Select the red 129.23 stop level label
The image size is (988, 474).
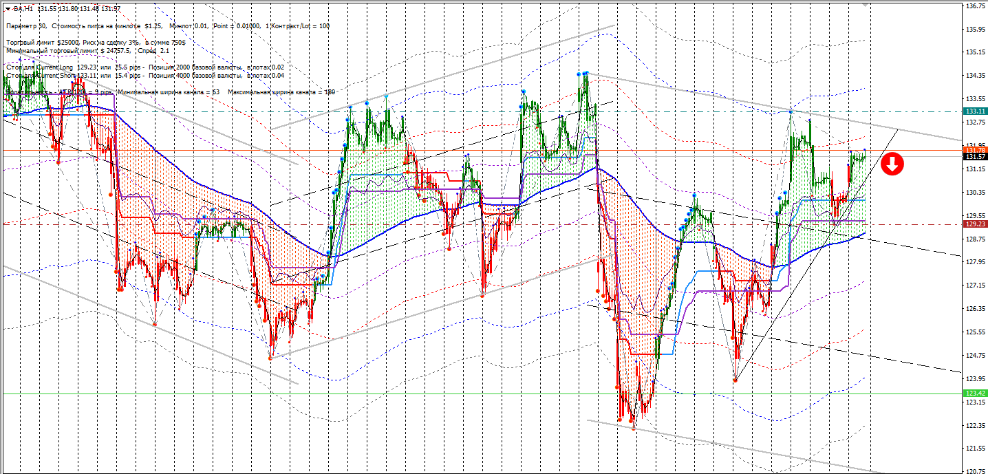click(975, 224)
